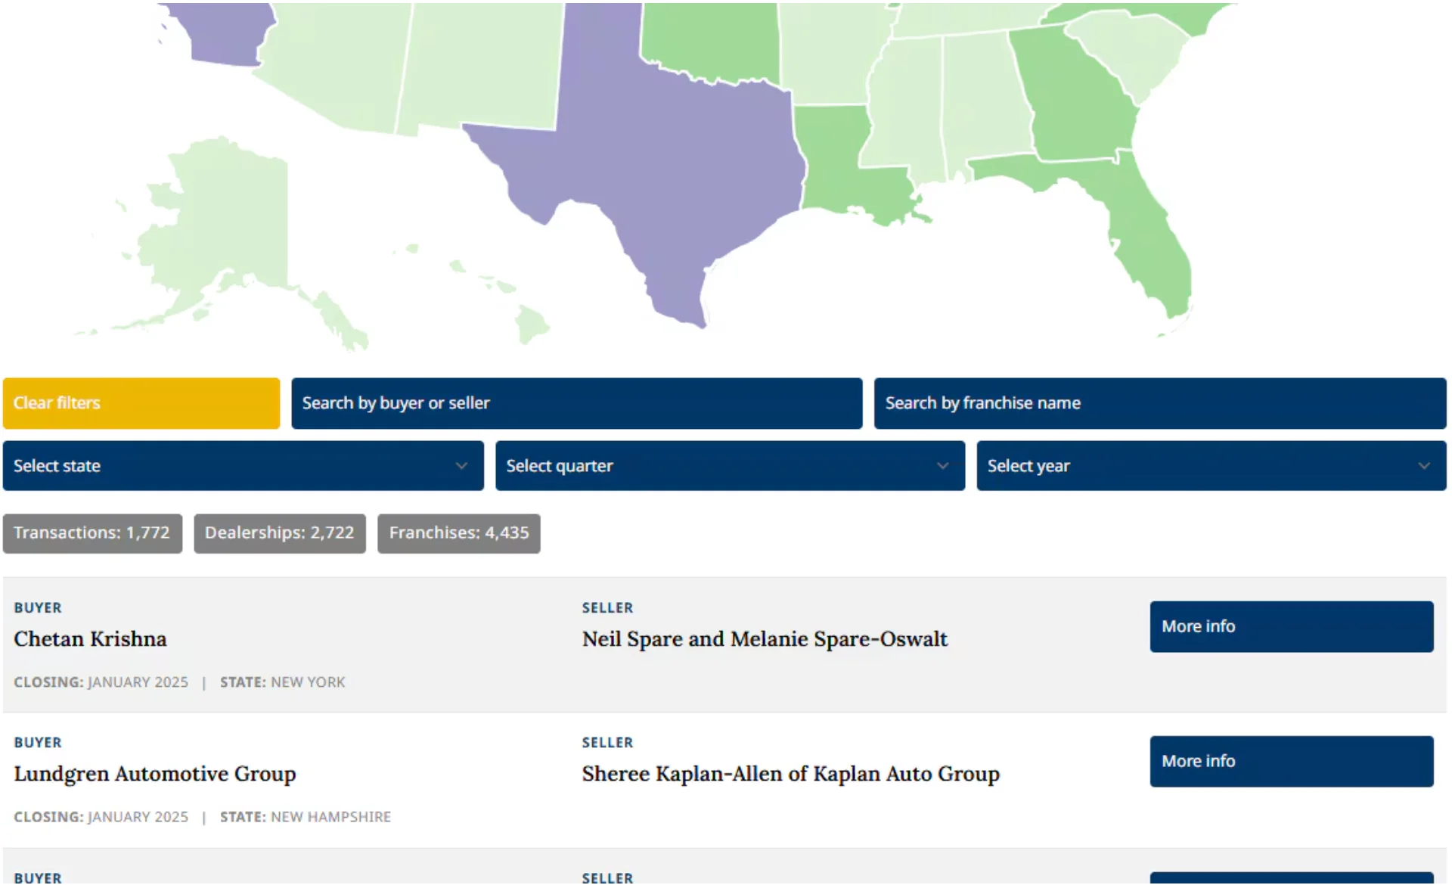The image size is (1452, 885).
Task: Click the Search by franchise name field
Action: tap(1159, 403)
